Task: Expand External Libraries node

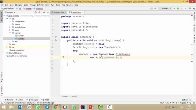Action: point(4,53)
